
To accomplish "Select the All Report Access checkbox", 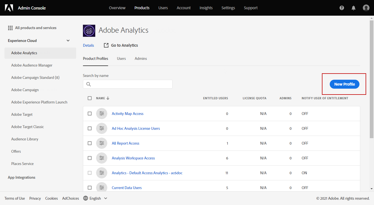I will click(x=90, y=143).
